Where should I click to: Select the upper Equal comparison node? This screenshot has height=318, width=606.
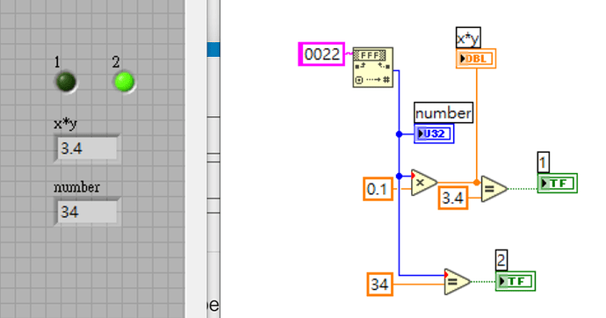tap(494, 189)
